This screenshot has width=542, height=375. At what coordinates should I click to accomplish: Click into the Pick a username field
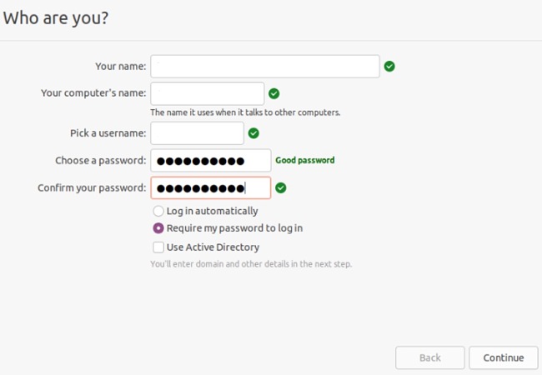pyautogui.click(x=197, y=133)
